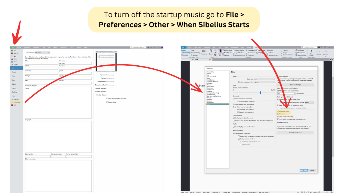This screenshot has height=196, width=348.
Task: Click the Set Global Preferences button
Action: point(296,133)
